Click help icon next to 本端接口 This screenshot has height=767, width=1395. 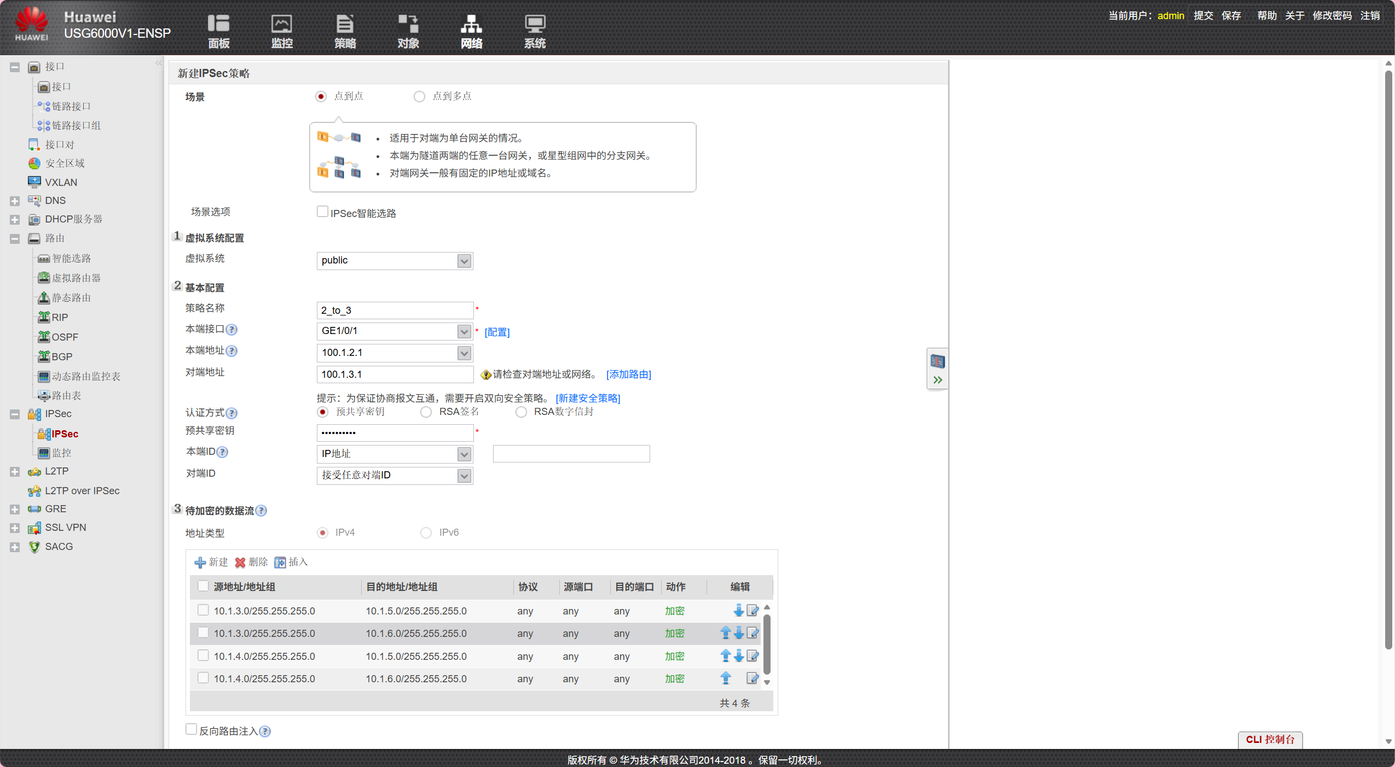[x=232, y=330]
